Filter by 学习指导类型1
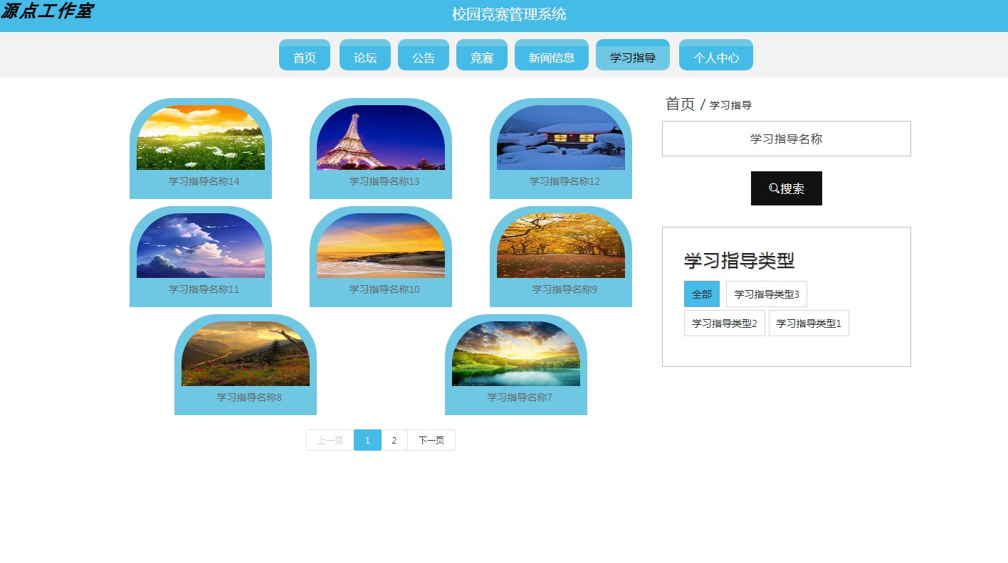Screen dimensions: 1008x563 809,323
